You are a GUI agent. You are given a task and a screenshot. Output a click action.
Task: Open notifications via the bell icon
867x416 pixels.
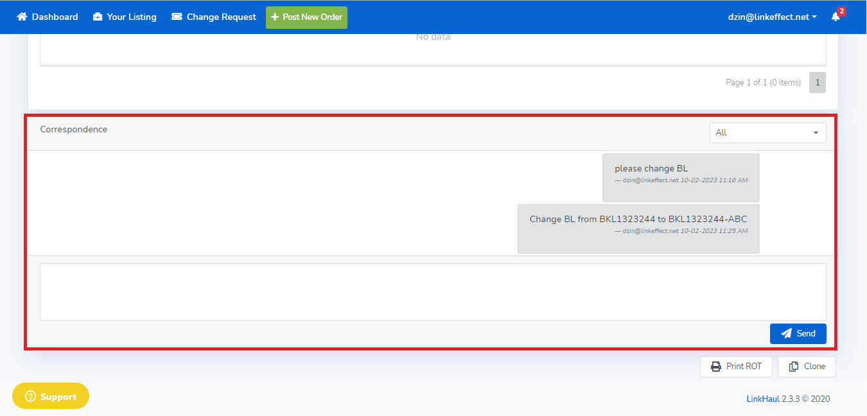pyautogui.click(x=836, y=17)
